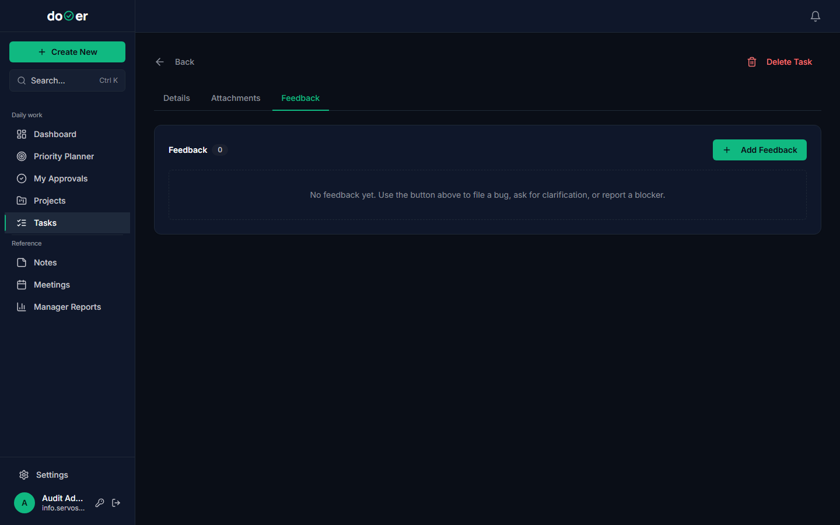840x525 pixels.
Task: Click the Manager Reports chart icon
Action: [22, 307]
